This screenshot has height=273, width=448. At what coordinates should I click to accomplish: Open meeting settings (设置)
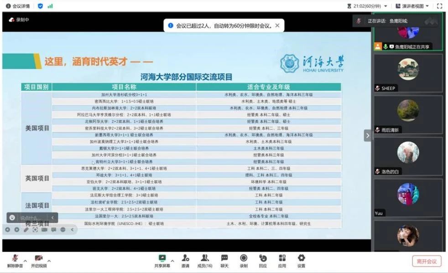[301, 260]
